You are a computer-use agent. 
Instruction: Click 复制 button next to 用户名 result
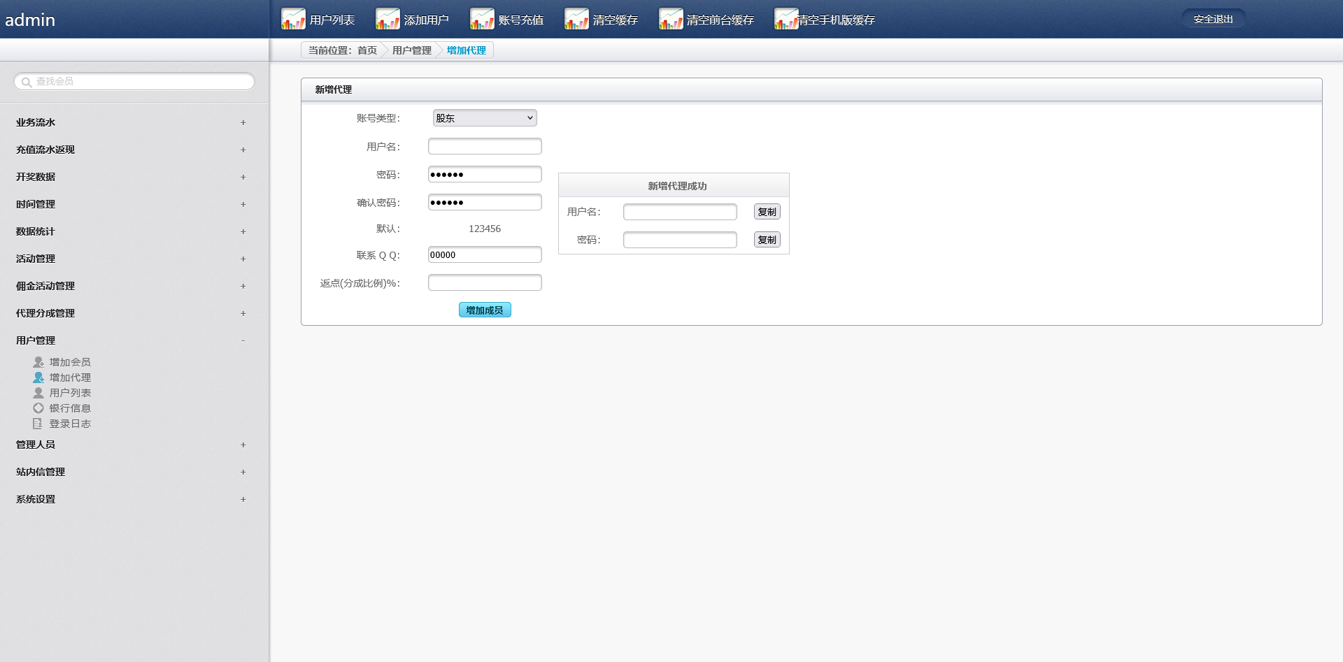click(x=767, y=212)
